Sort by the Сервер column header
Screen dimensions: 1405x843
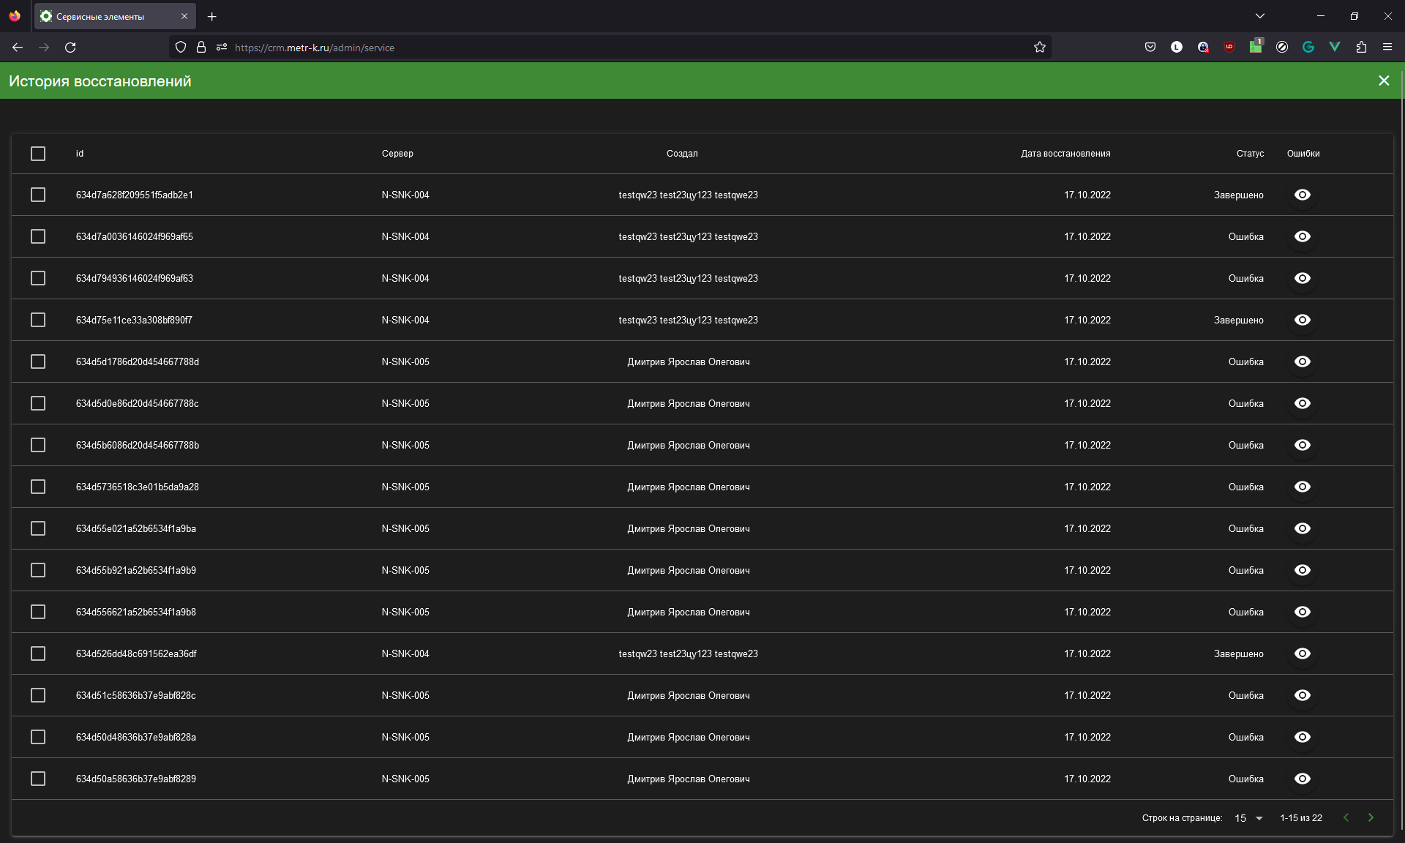point(397,154)
